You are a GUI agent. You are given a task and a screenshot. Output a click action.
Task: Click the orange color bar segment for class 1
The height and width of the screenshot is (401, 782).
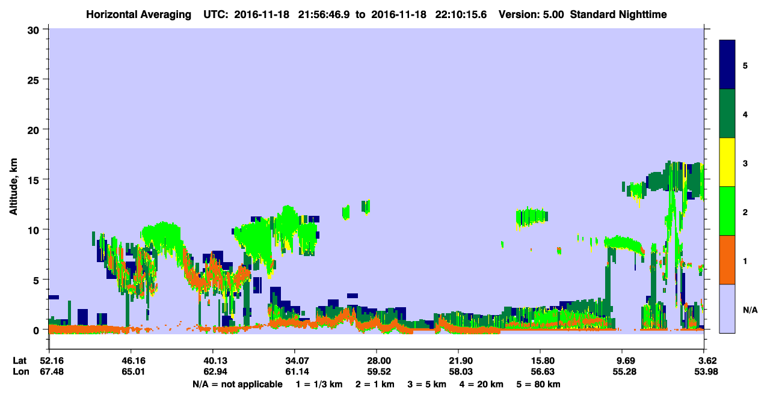pos(727,260)
